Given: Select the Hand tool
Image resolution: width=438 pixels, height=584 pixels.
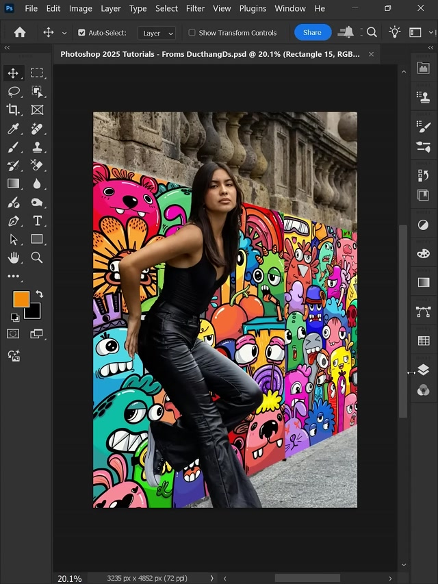Looking at the screenshot, I should [x=13, y=257].
